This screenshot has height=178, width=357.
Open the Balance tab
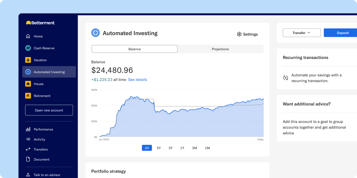click(134, 49)
